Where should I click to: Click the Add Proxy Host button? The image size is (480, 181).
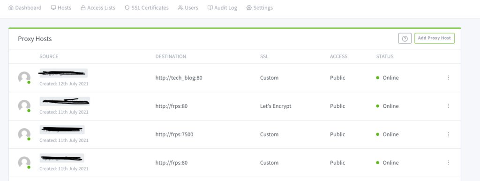[435, 38]
